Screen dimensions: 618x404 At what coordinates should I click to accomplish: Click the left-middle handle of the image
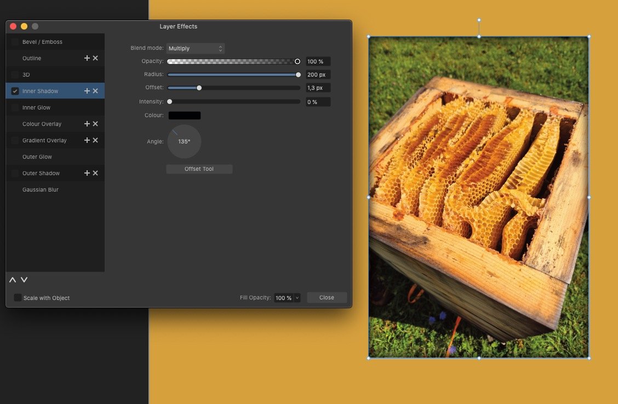pos(369,197)
